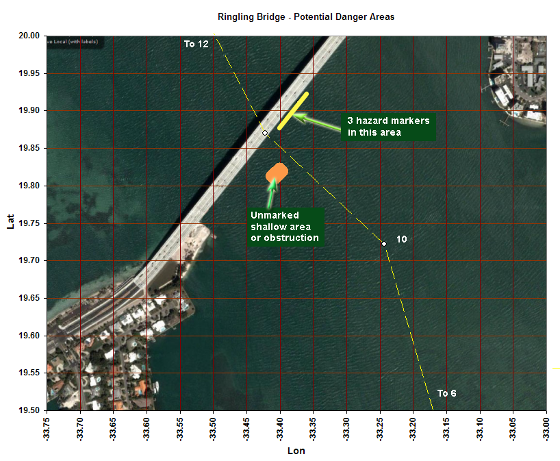Click the orange unmarked shallow area blob
The height and width of the screenshot is (461, 560).
(277, 173)
